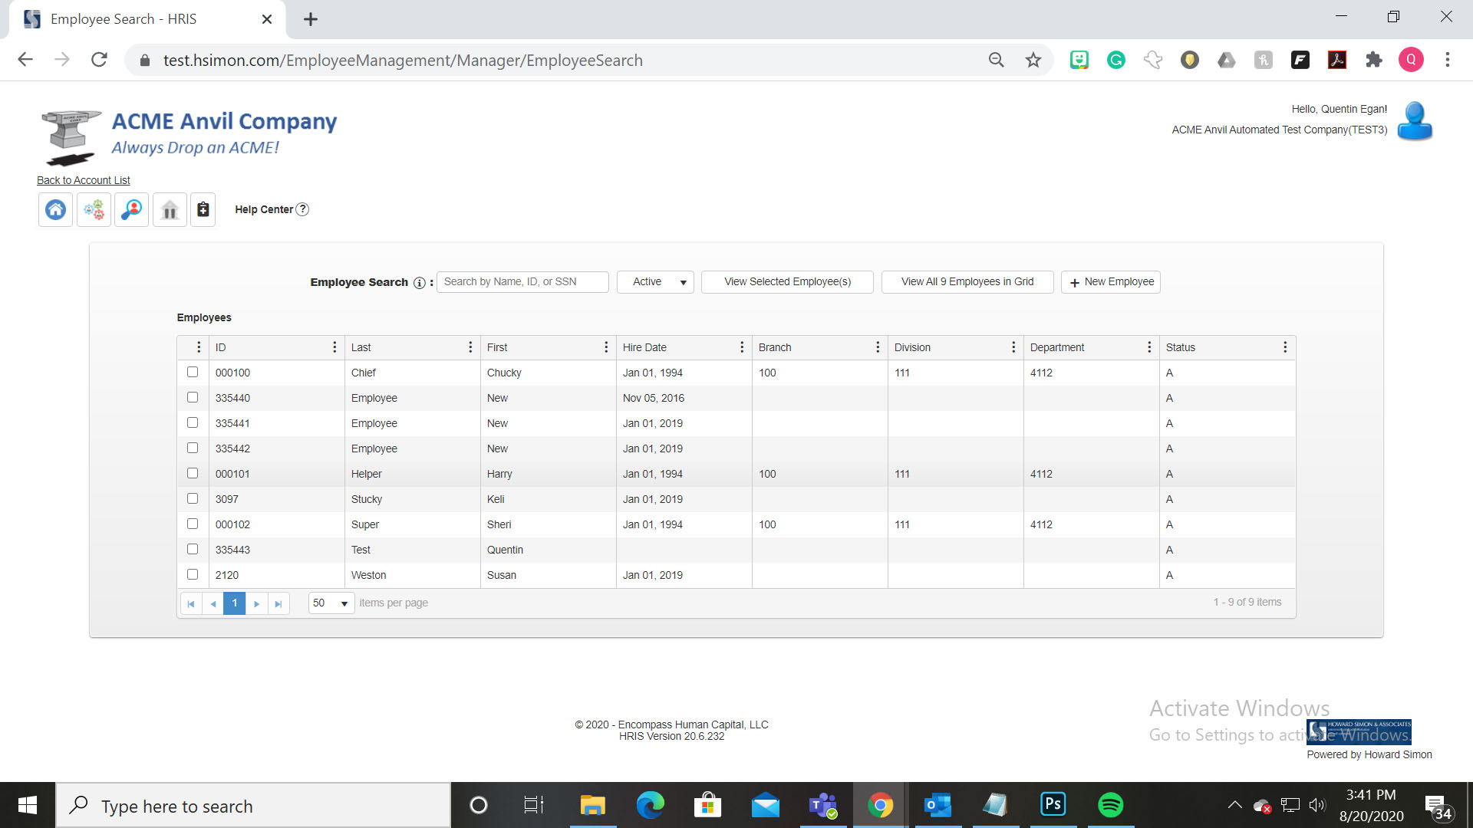Click the browser address bar URL
This screenshot has height=828, width=1473.
tap(403, 60)
